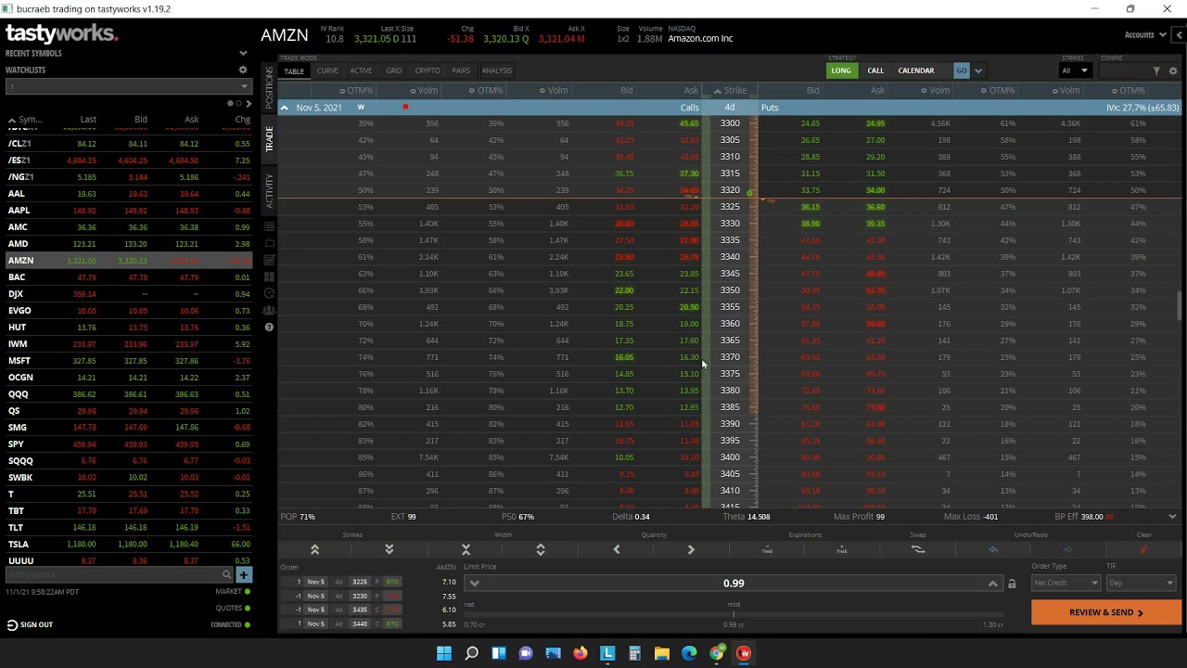Swap order legs icon
Image resolution: width=1187 pixels, height=668 pixels.
tap(917, 549)
